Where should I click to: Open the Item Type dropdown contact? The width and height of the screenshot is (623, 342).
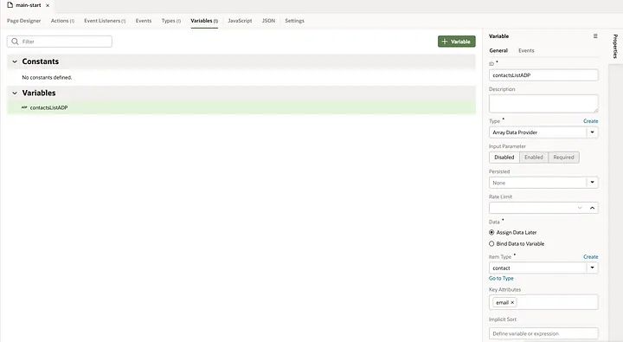pos(543,268)
